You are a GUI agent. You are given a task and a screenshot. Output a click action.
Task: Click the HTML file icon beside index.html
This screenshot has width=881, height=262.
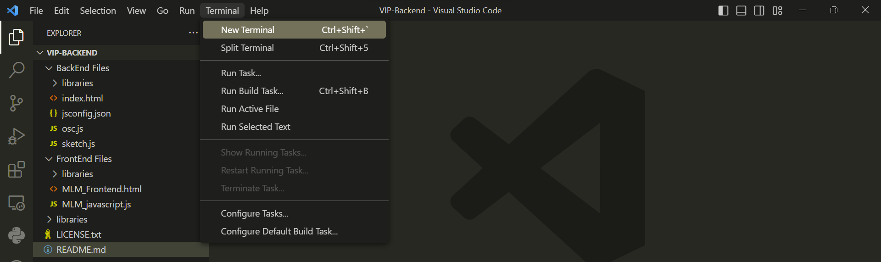[54, 98]
